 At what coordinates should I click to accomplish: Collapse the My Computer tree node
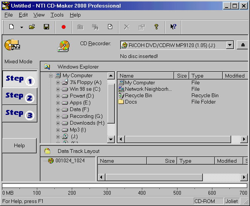pos(51,76)
